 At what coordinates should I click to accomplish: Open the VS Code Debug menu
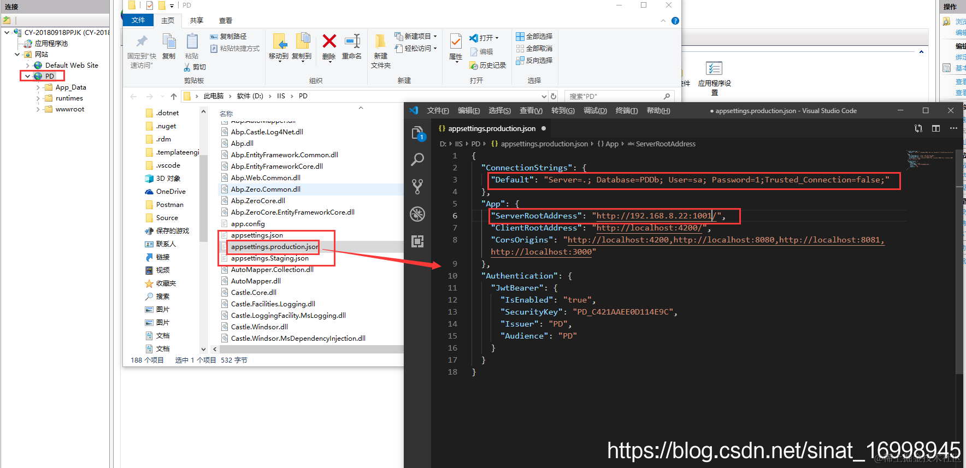(x=595, y=111)
